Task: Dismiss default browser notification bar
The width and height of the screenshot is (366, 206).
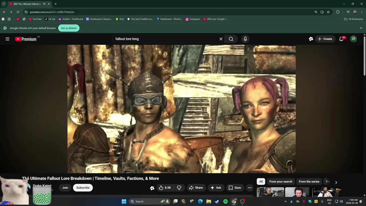Action: point(361,28)
